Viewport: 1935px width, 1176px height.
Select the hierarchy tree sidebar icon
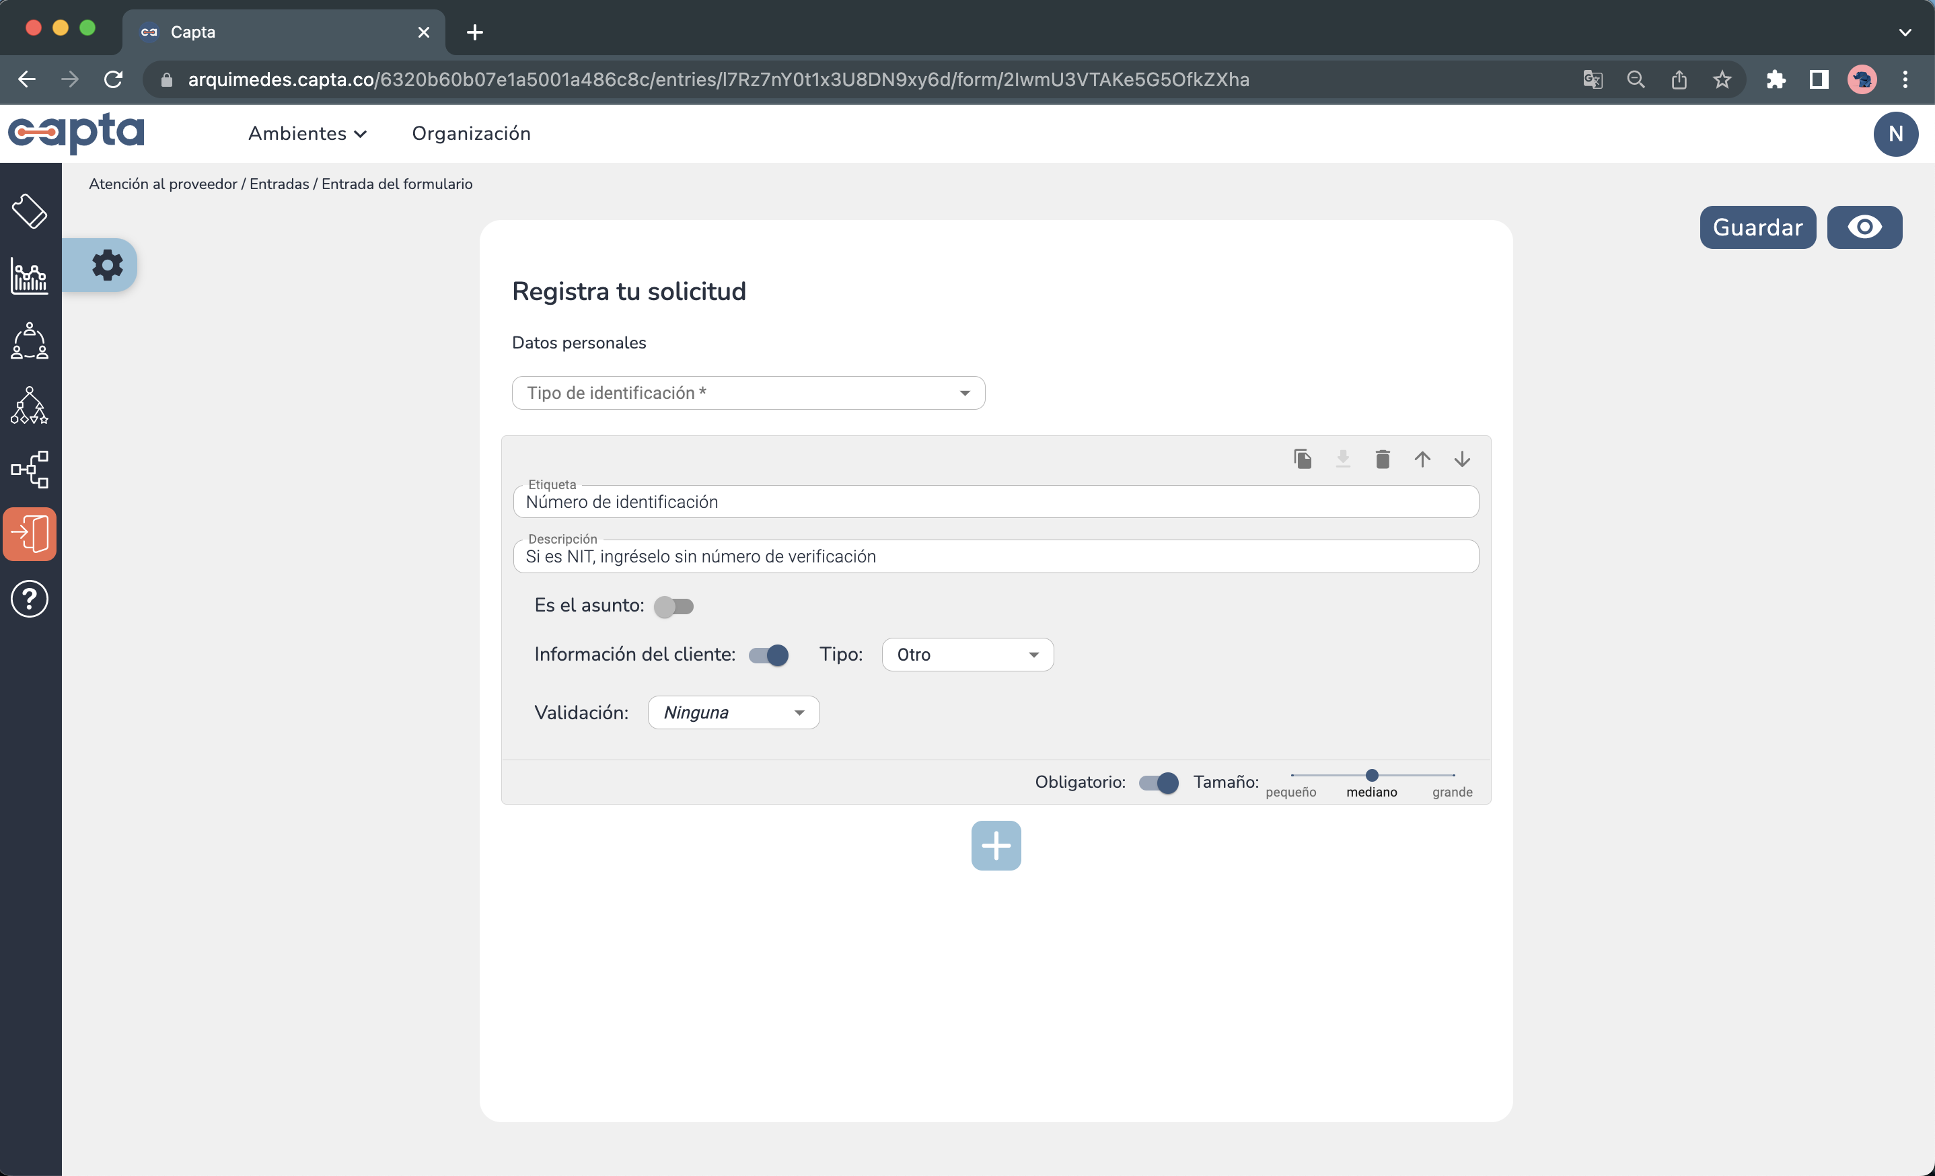pyautogui.click(x=28, y=406)
